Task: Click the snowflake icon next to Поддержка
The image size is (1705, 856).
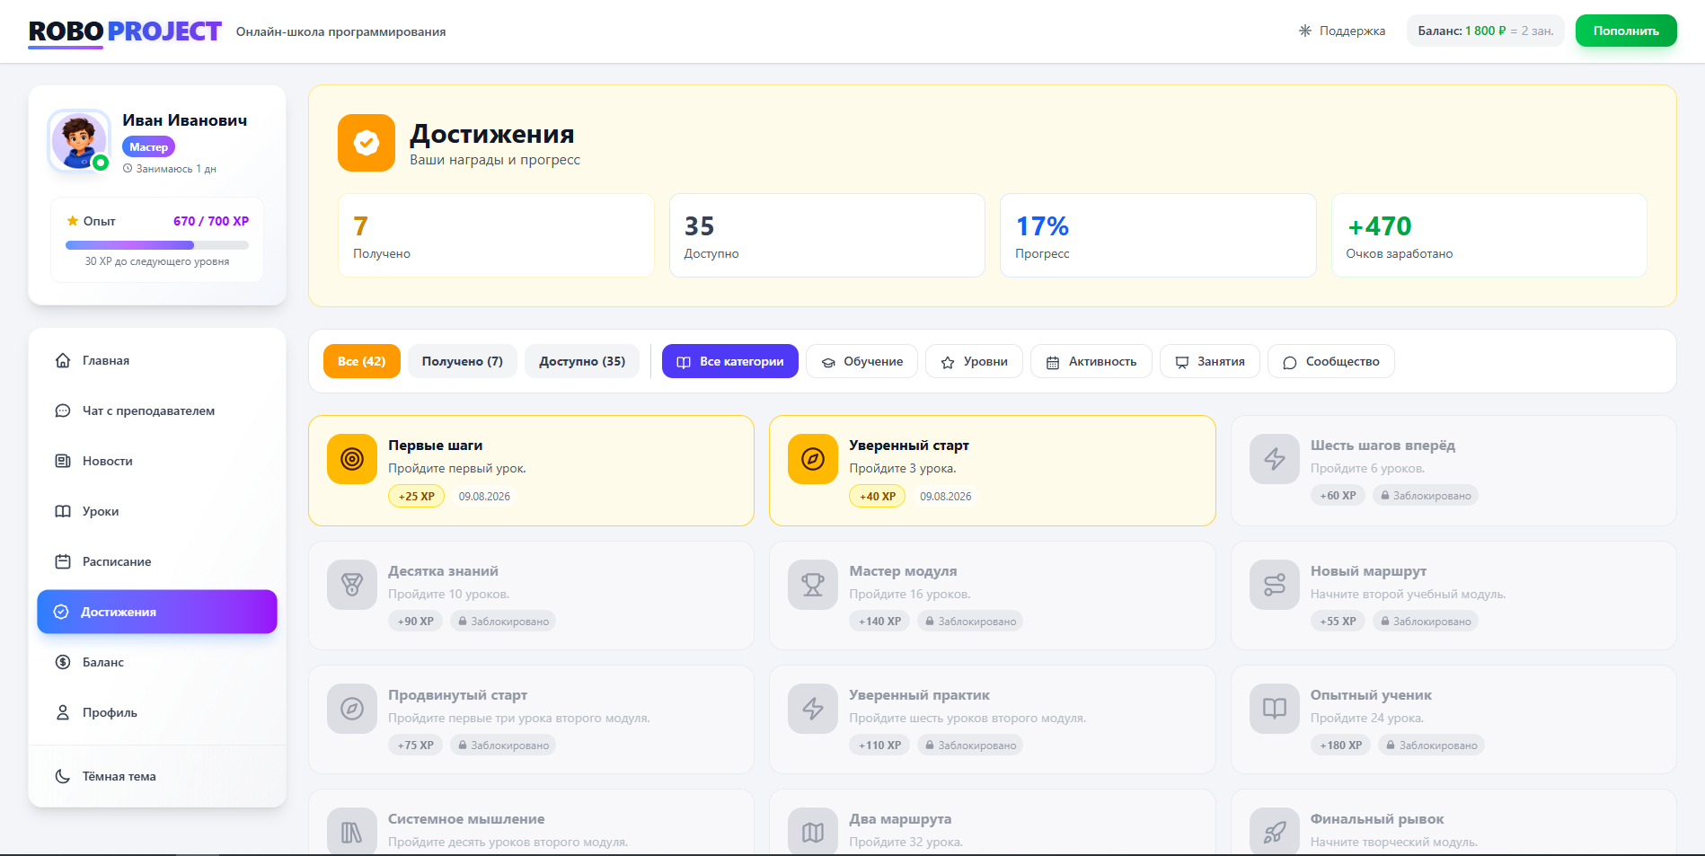Action: tap(1305, 31)
